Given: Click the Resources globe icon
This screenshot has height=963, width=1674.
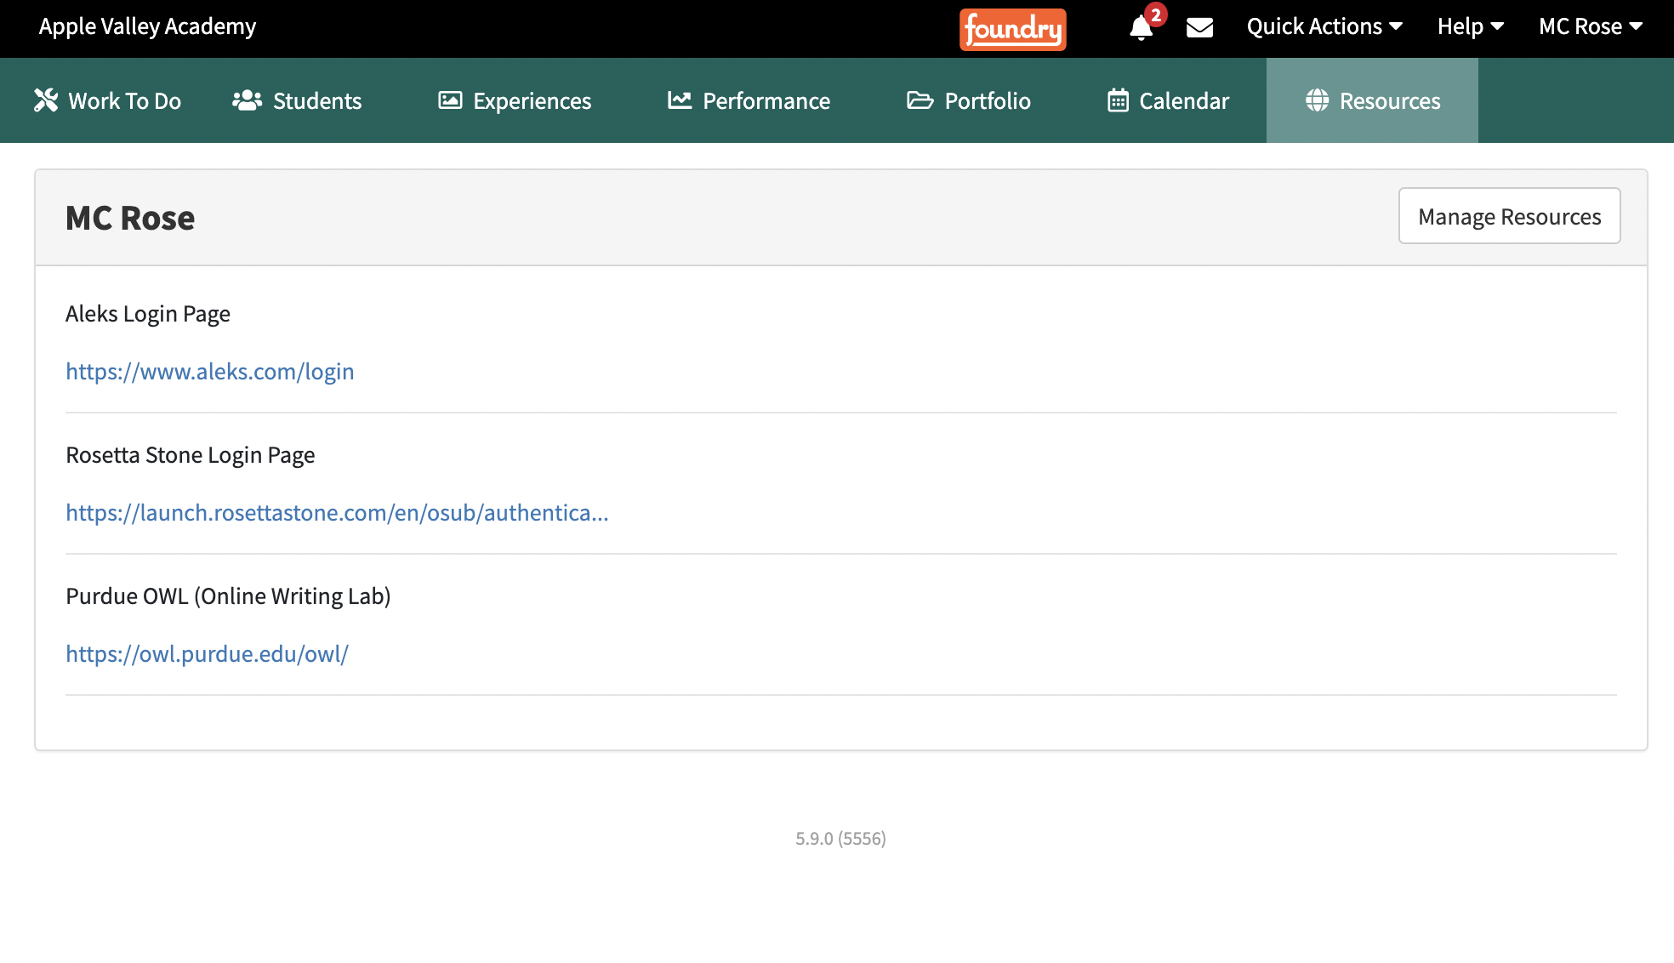Looking at the screenshot, I should tap(1317, 100).
